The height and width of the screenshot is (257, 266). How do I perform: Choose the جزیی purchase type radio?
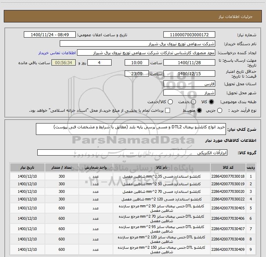(x=219, y=111)
